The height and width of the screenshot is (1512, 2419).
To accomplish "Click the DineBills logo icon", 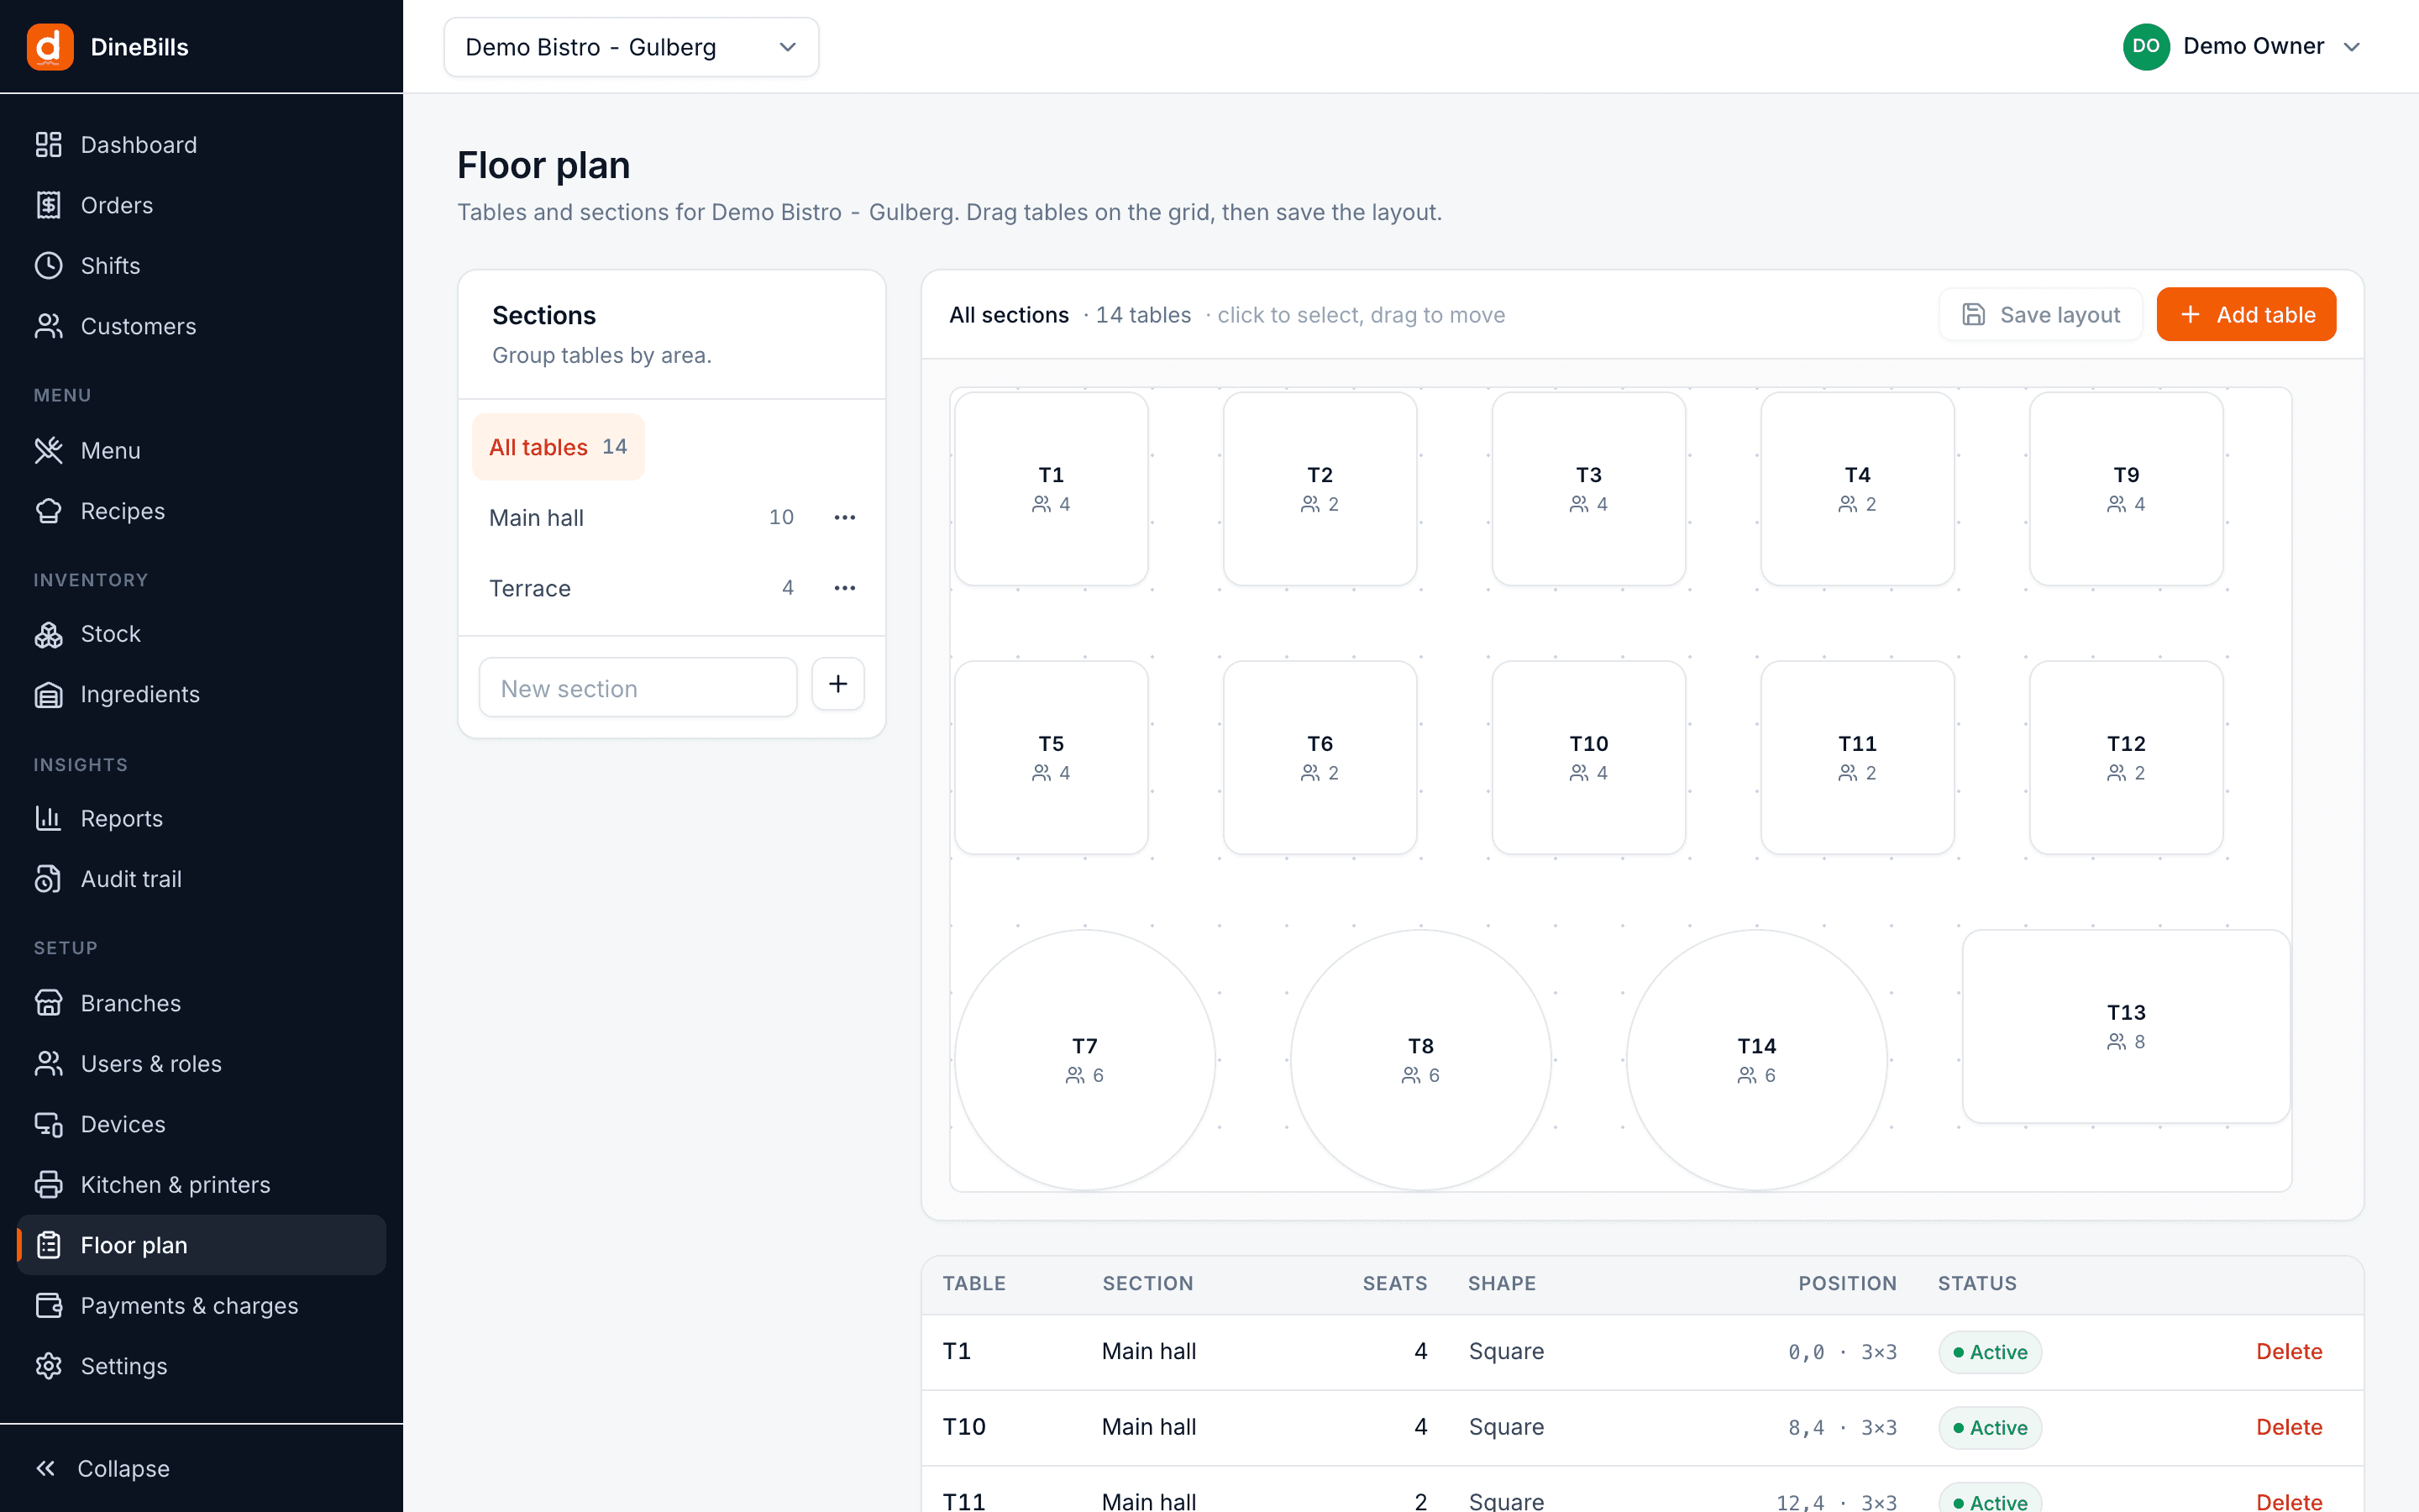I will pos(50,47).
